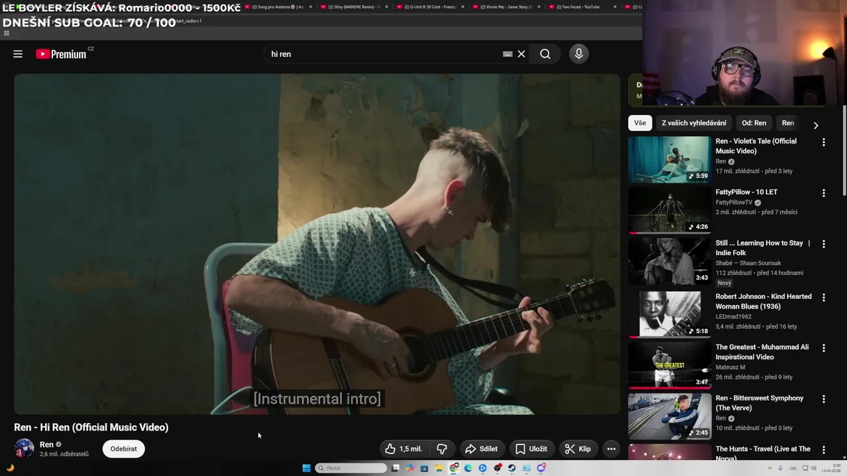Image resolution: width=847 pixels, height=476 pixels.
Task: Open FattyPillowTV channel link
Action: point(734,202)
